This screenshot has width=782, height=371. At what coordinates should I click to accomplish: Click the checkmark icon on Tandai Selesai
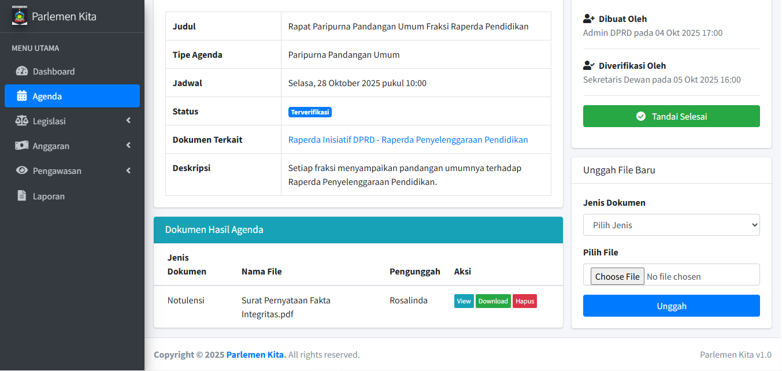(640, 116)
